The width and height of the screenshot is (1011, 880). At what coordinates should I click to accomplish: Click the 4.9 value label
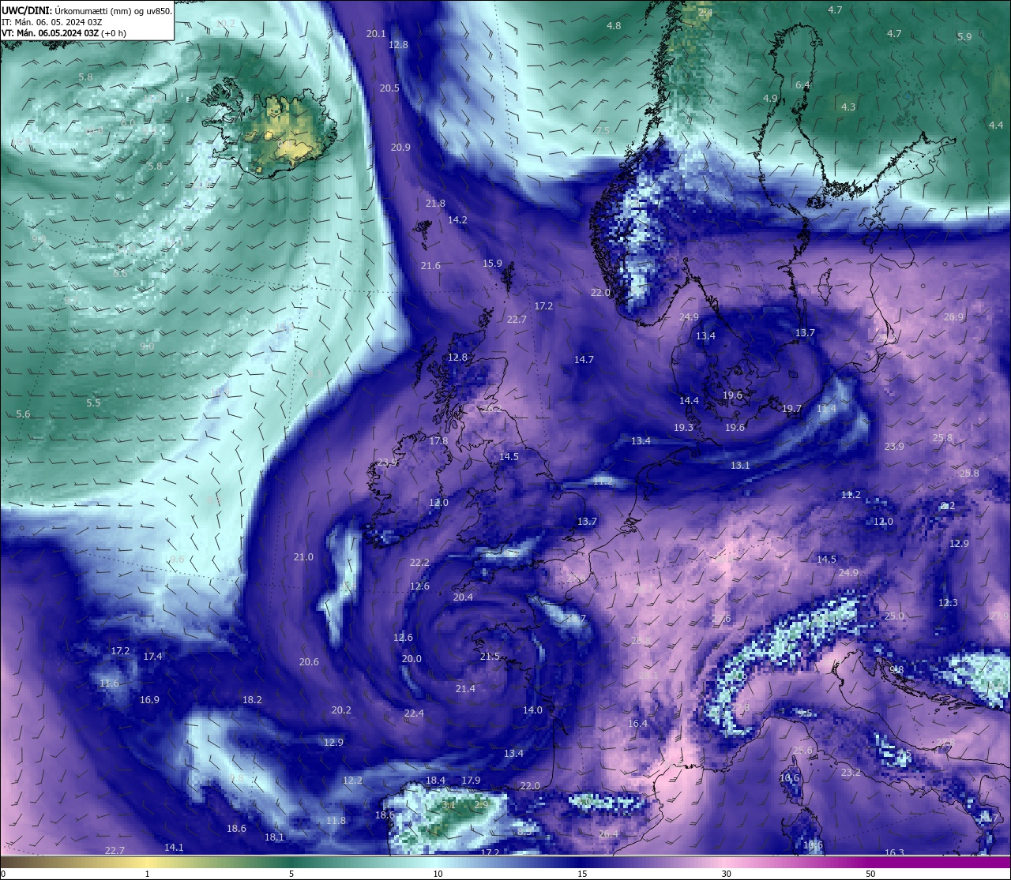coord(770,99)
